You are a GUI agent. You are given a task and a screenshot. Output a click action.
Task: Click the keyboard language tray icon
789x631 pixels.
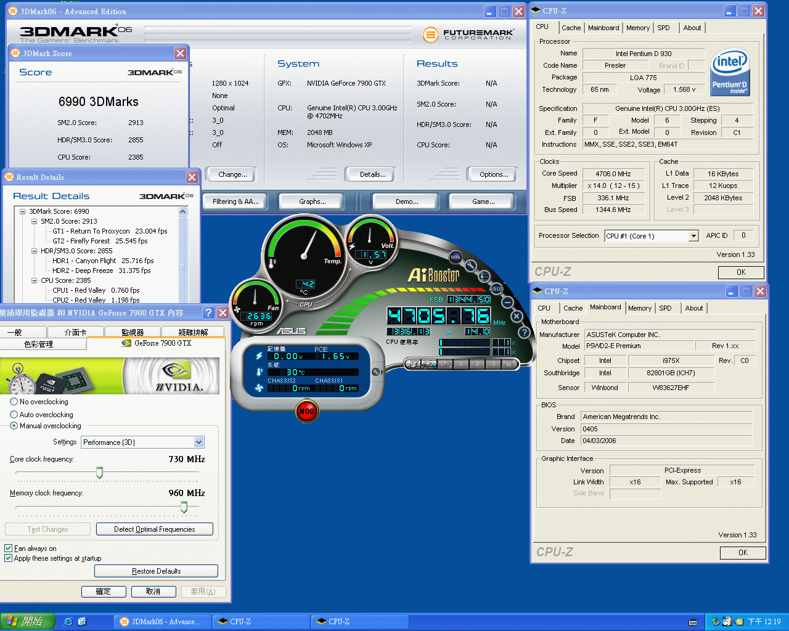click(693, 622)
